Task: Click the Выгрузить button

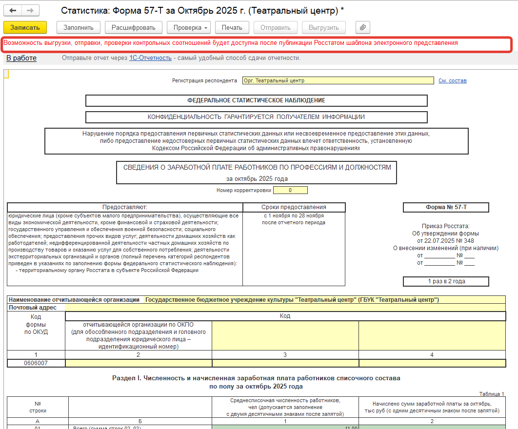Action: coord(324,27)
